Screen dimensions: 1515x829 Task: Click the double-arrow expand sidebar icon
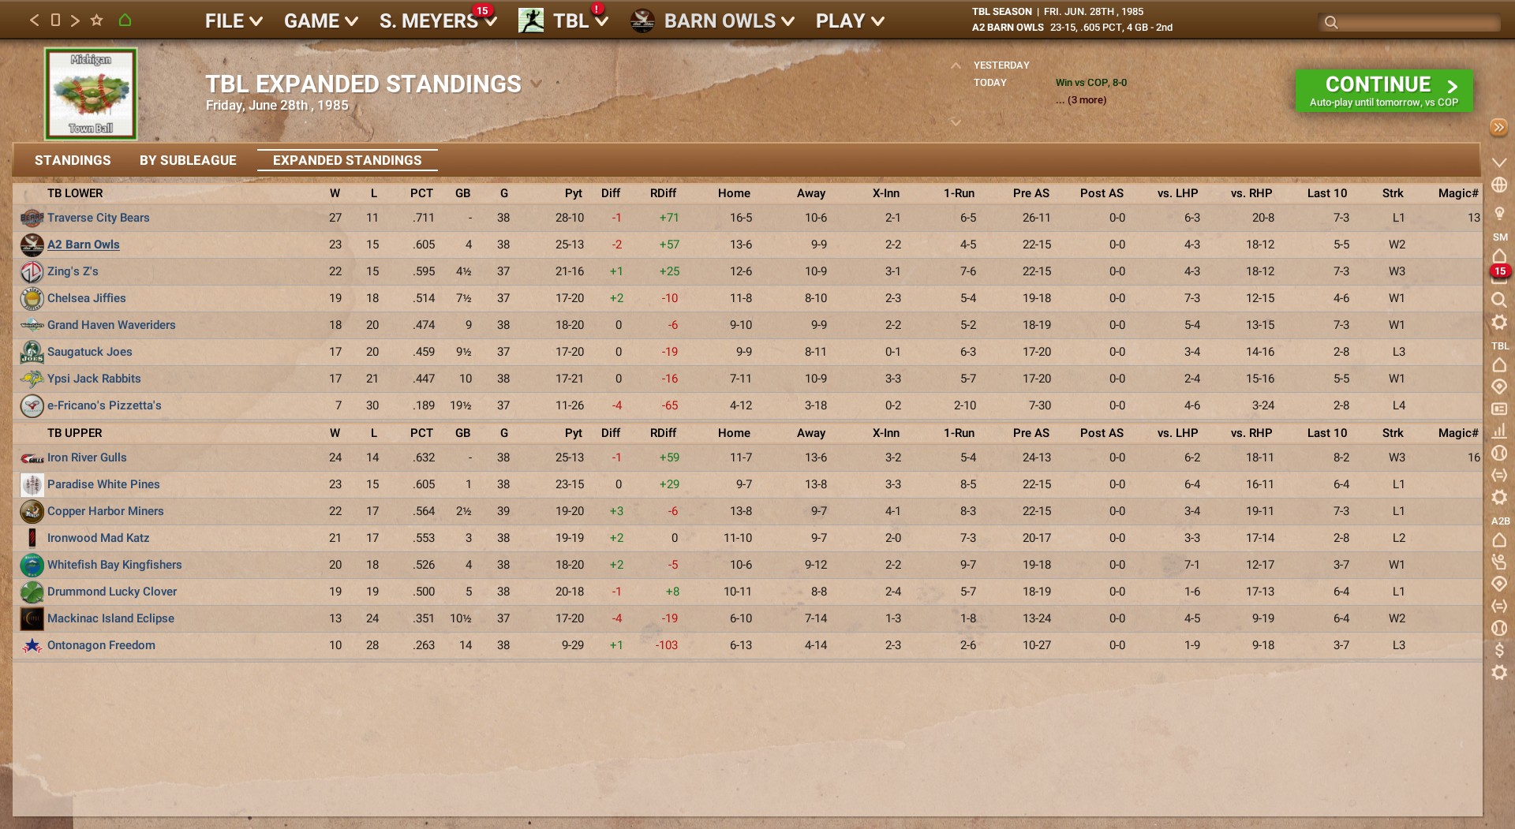click(x=1498, y=128)
